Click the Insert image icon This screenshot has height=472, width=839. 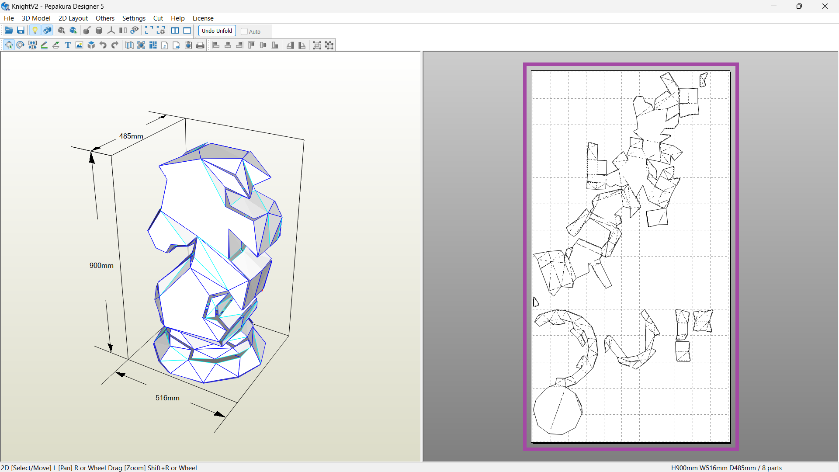point(79,45)
